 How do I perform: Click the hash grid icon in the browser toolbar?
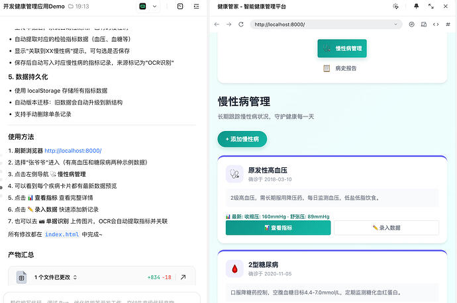coord(448,24)
